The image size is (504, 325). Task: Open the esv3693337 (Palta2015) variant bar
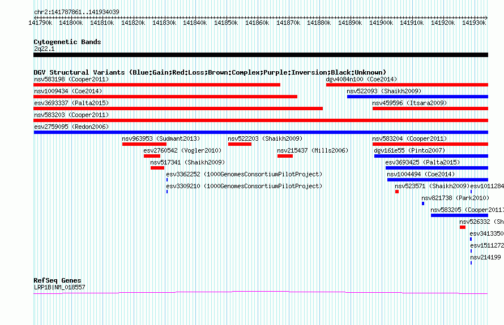pos(178,109)
